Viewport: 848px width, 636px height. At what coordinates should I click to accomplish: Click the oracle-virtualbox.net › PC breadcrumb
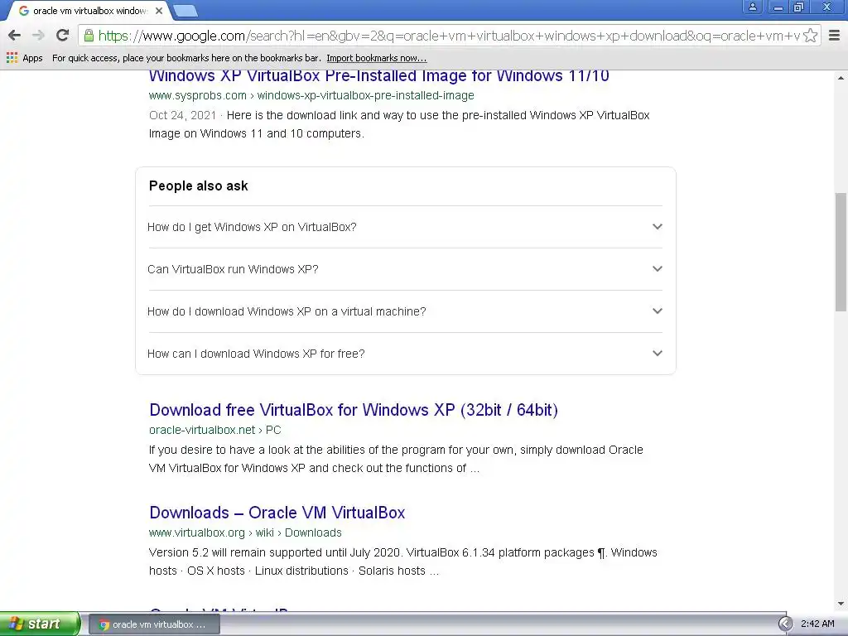(x=214, y=430)
